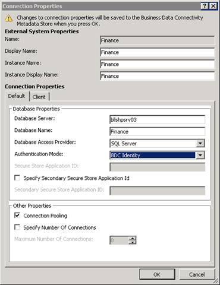This screenshot has height=285, width=220.
Task: Open the Database Access Provider dropdown arrow
Action: click(x=200, y=144)
